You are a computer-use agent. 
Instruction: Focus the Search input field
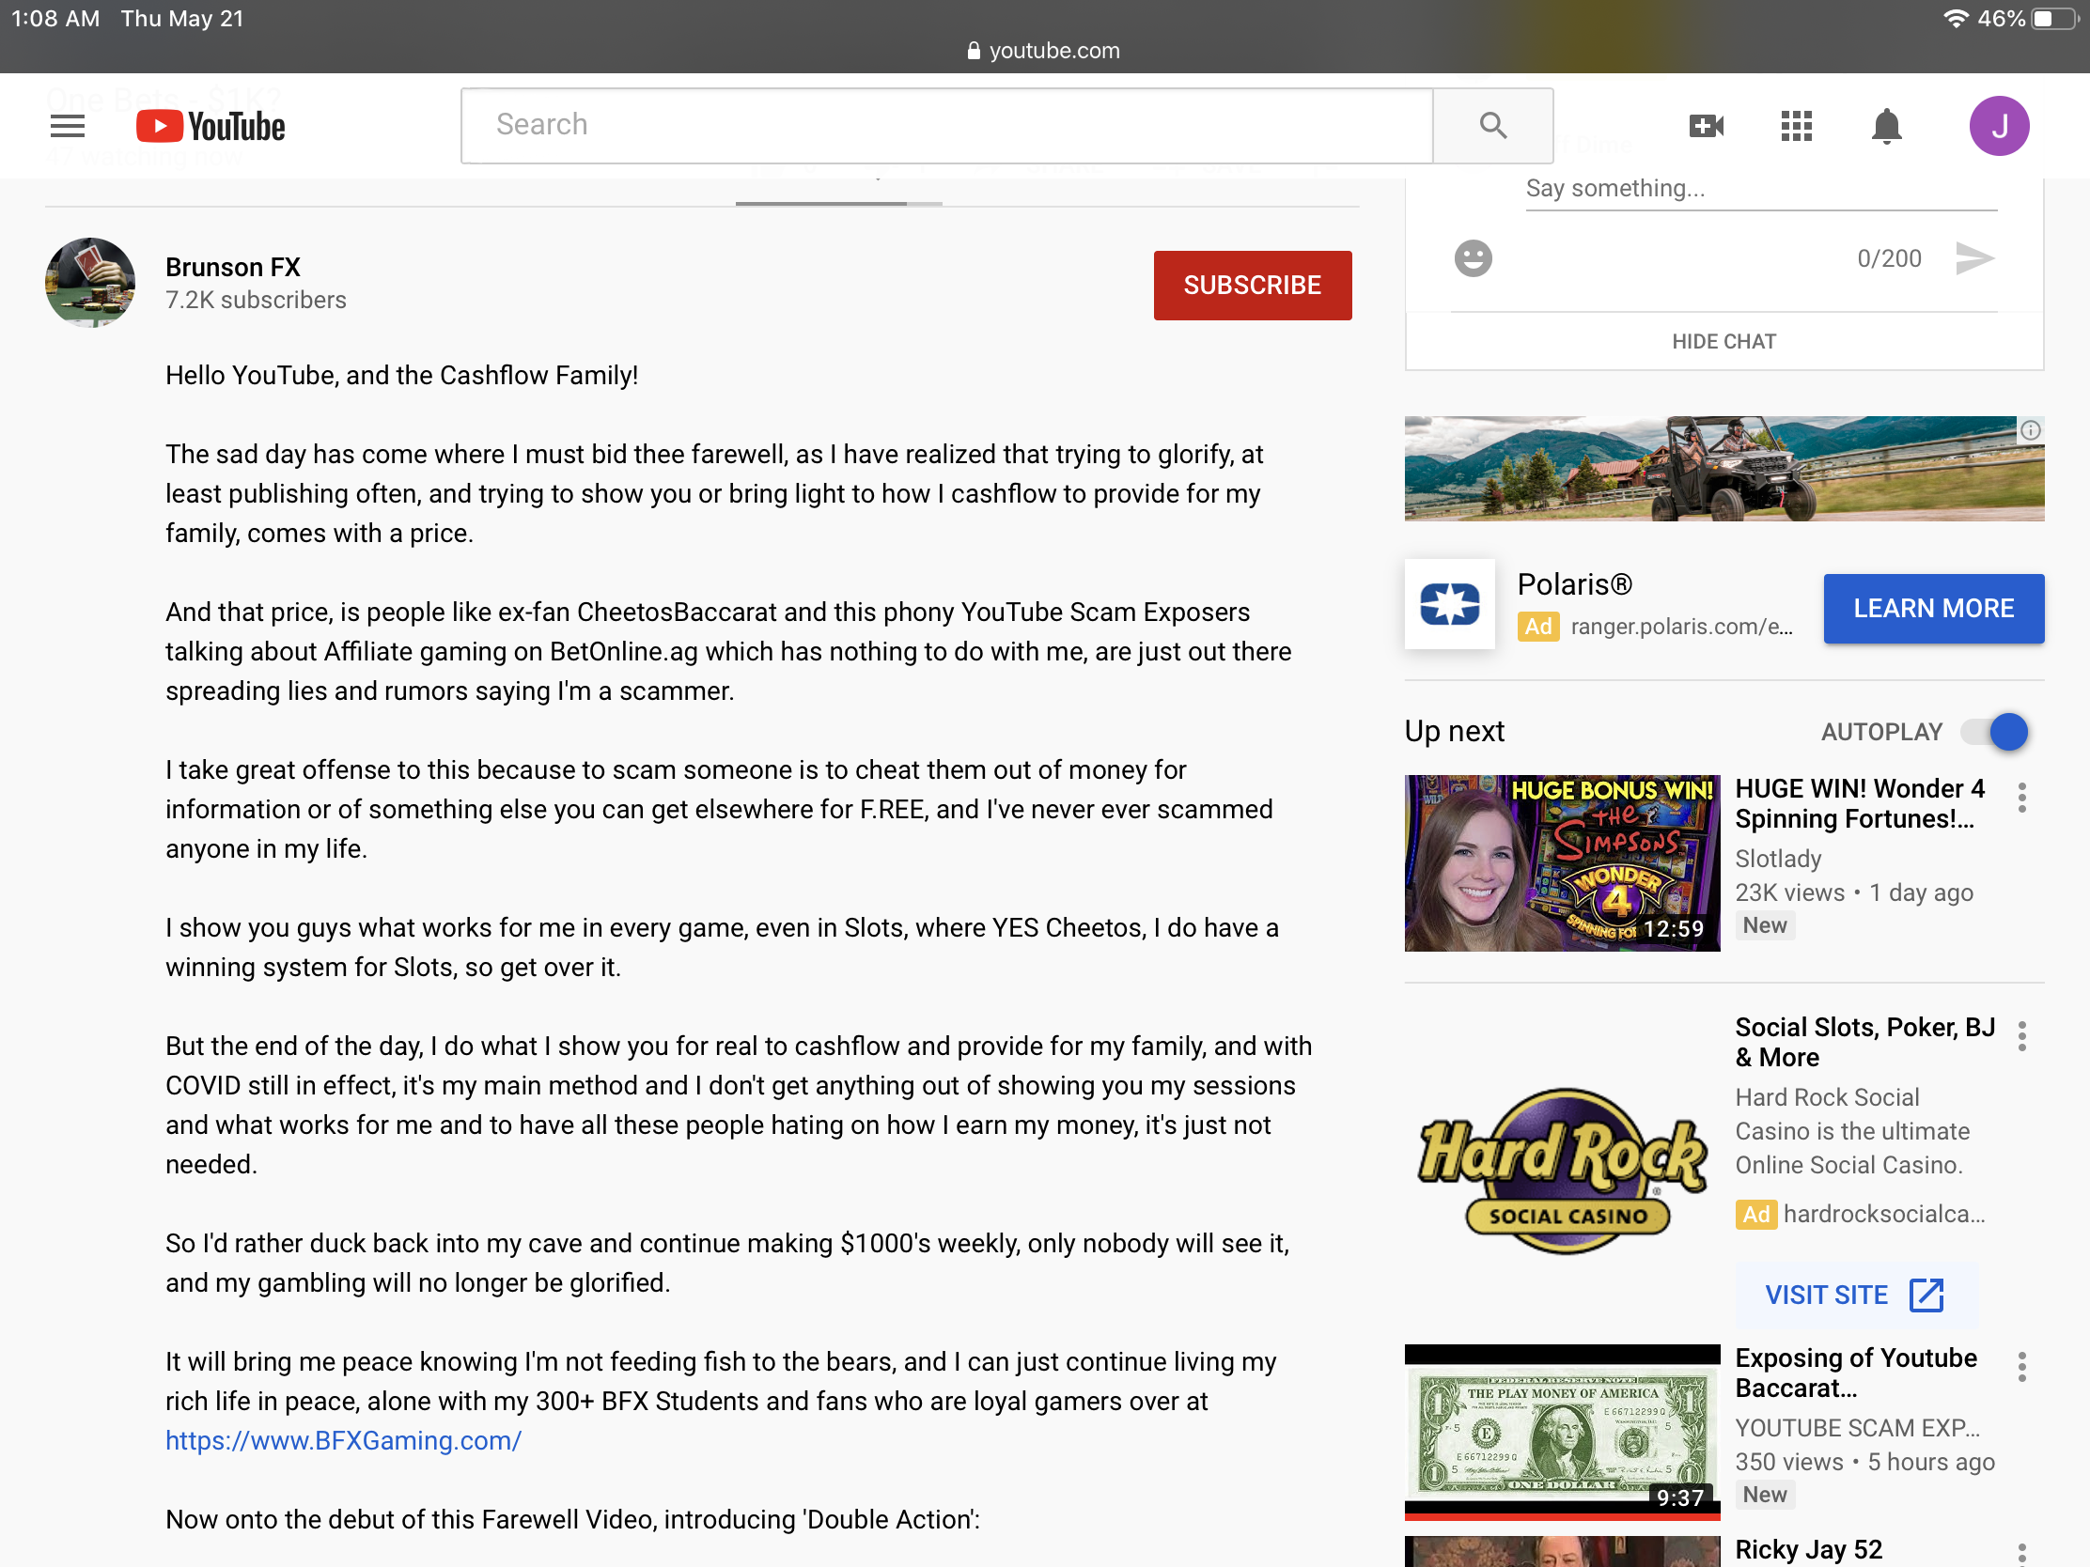[946, 126]
